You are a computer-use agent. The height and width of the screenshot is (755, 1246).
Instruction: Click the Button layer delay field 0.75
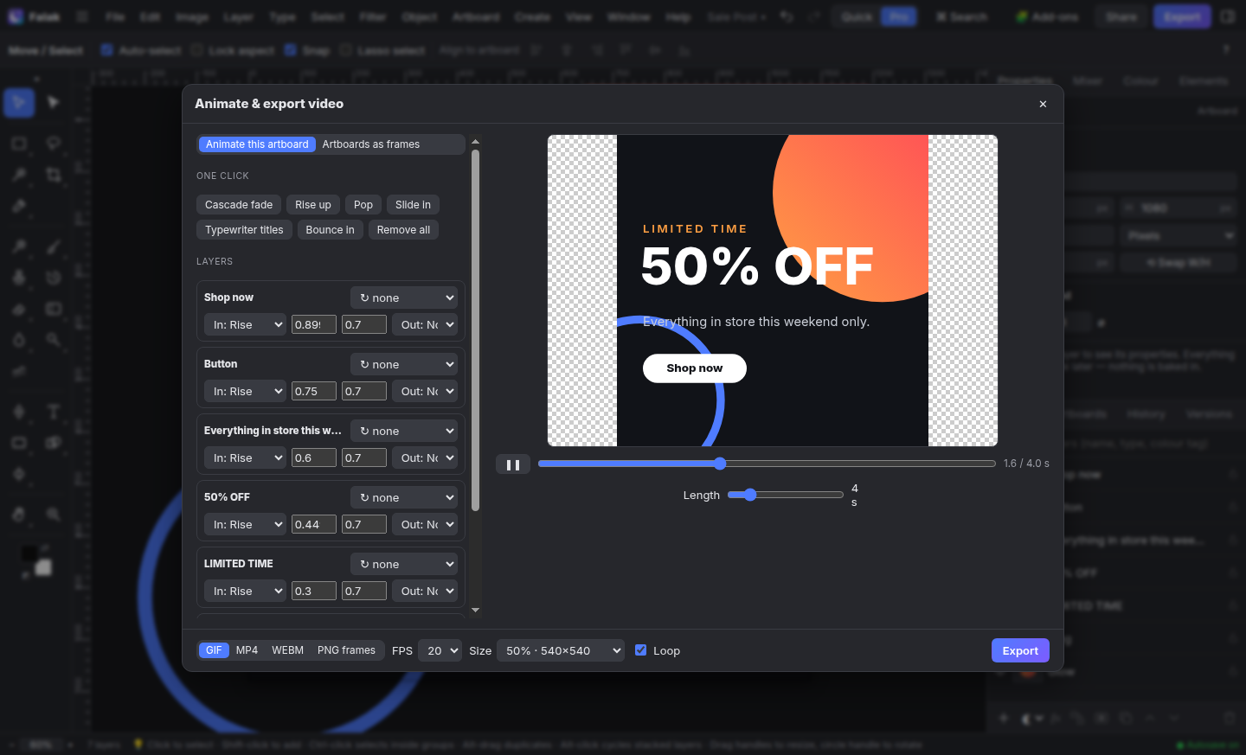[314, 392]
